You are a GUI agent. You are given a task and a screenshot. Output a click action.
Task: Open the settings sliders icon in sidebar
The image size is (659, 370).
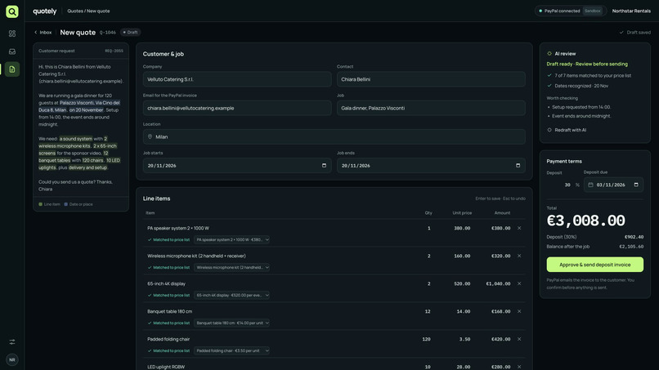pos(12,342)
